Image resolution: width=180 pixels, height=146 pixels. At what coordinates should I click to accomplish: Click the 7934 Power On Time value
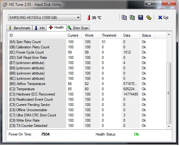point(45,134)
